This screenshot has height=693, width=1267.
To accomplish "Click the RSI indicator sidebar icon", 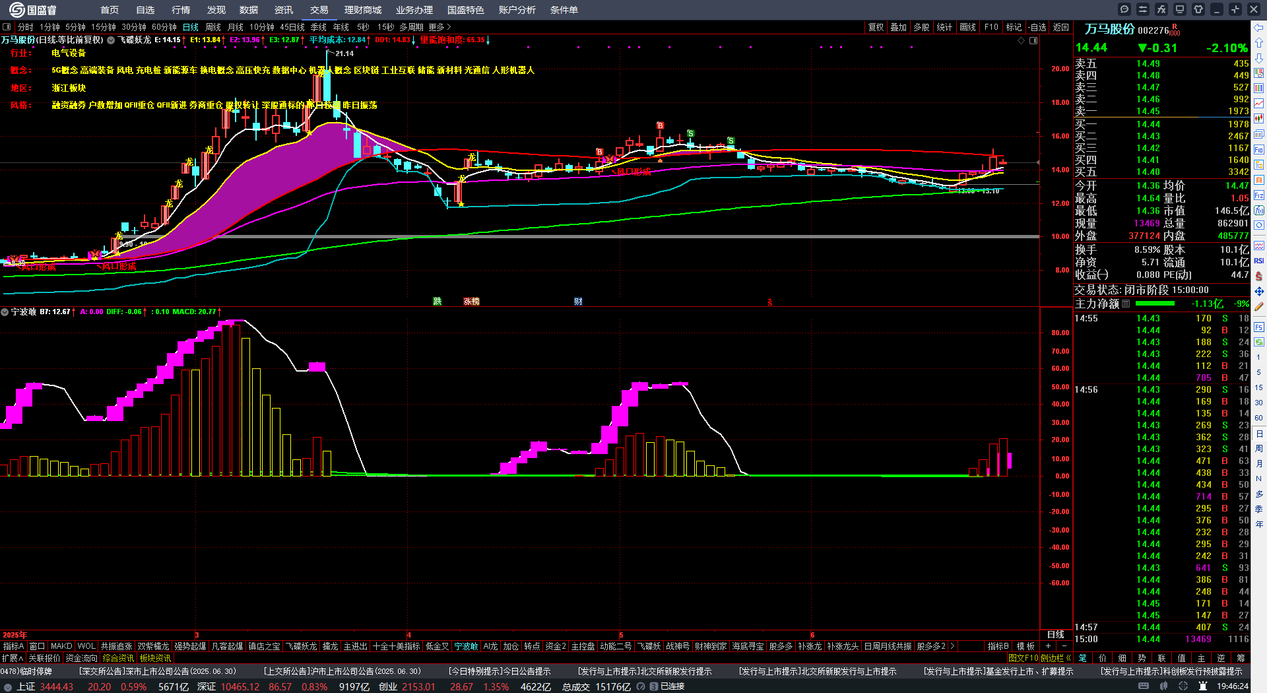I will pos(1259,261).
